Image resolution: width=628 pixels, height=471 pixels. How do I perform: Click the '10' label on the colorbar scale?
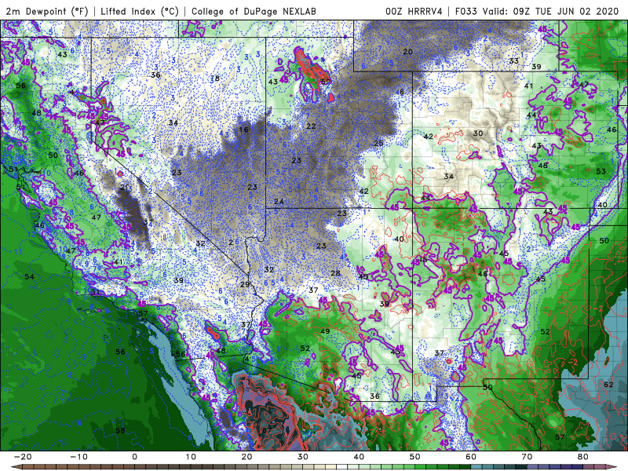[191, 457]
